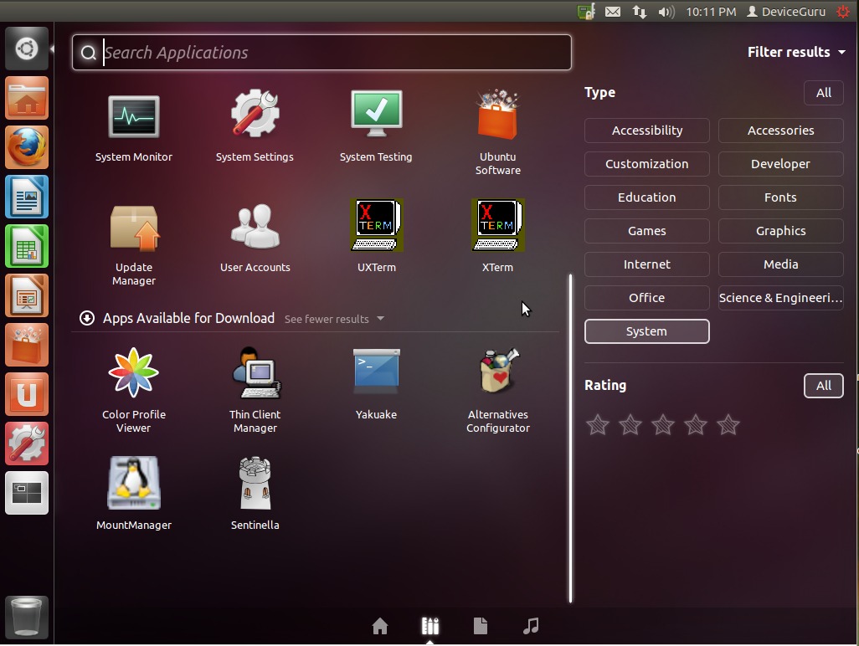Launch System Testing app
859x646 pixels.
(376, 127)
